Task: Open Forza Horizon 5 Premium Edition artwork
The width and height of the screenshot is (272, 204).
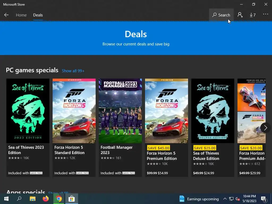Action: 167,111
